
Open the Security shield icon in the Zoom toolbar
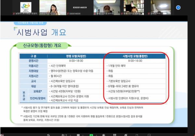[48, 134]
